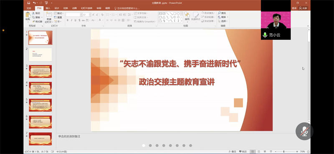Cut selection with 剪切 scissors

(x=36, y=13)
